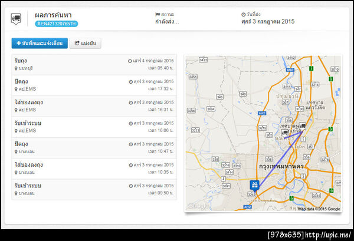Select the ศป.EMS row at time 16:31
The height and width of the screenshot is (241, 354).
(x=94, y=106)
